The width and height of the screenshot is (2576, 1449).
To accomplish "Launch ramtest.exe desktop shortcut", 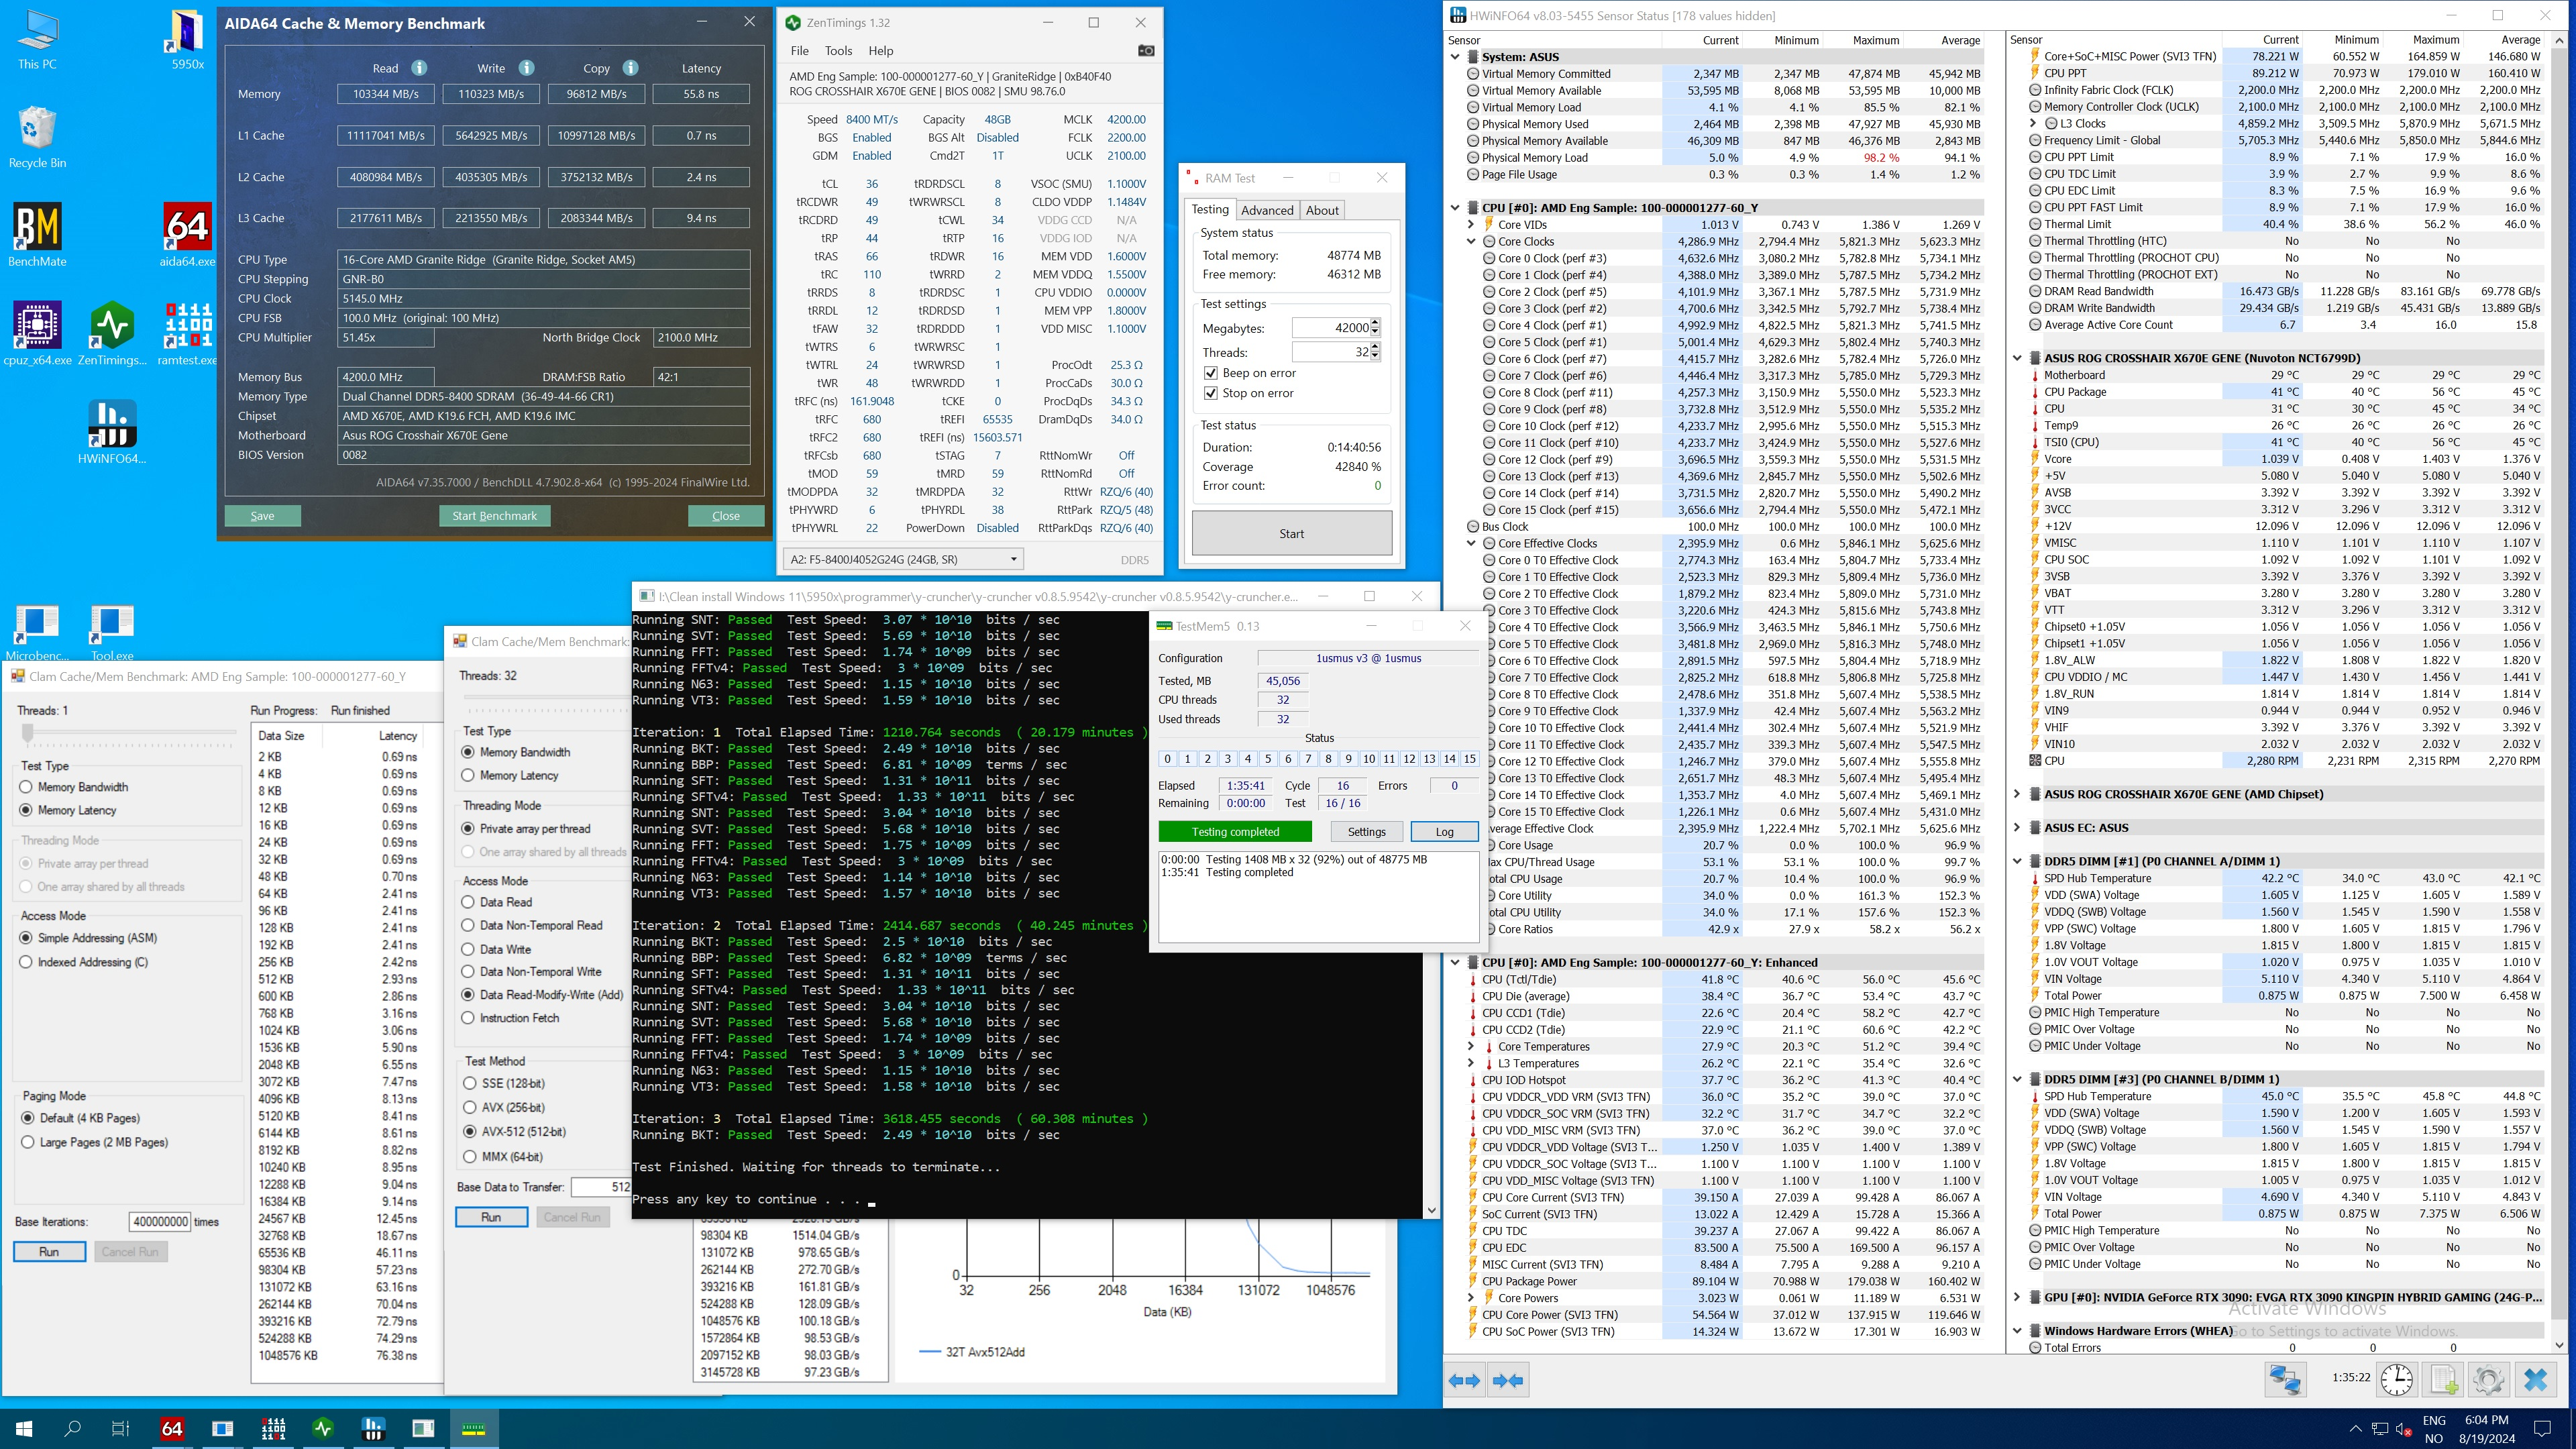I will click(x=187, y=333).
